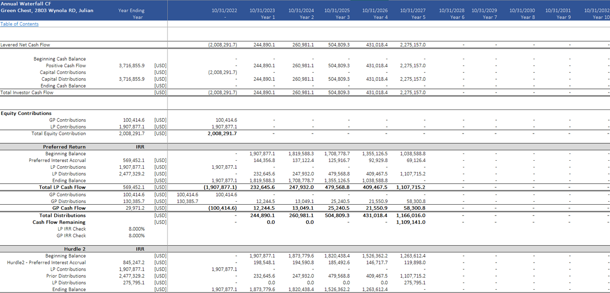The width and height of the screenshot is (610, 293).
Task: Select the Levered Net Cash Flow row label
Action: pos(25,45)
